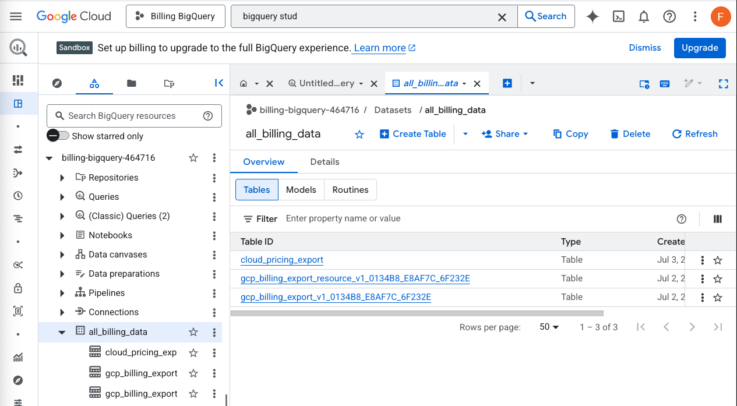This screenshot has height=406, width=737.
Task: Click search help icon in Explorer
Action: coord(208,116)
